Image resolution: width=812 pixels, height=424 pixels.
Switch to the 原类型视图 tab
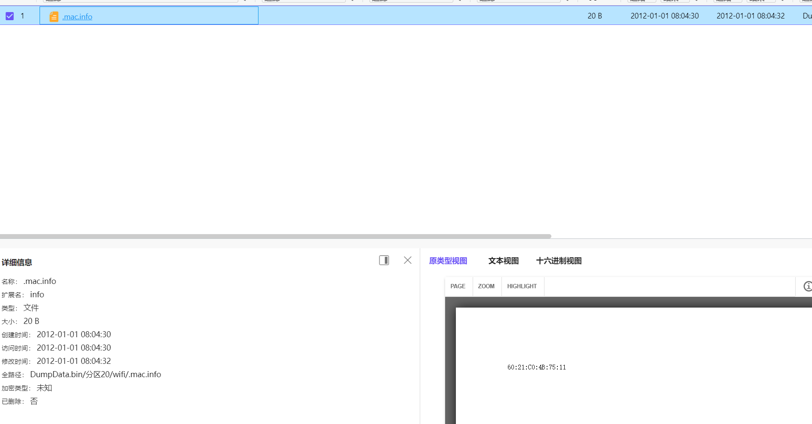(448, 261)
